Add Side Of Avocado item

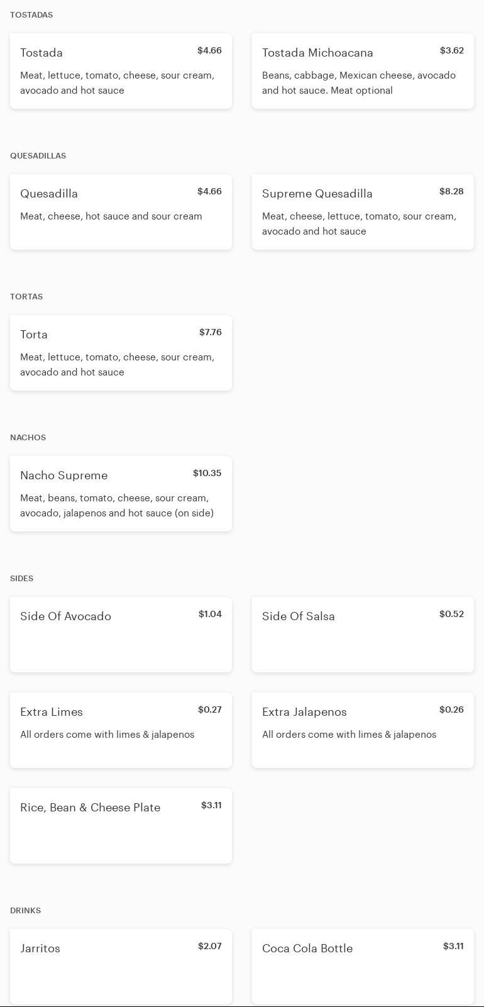coord(121,635)
